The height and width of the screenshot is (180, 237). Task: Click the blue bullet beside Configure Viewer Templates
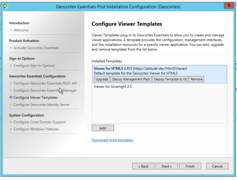click(11, 97)
